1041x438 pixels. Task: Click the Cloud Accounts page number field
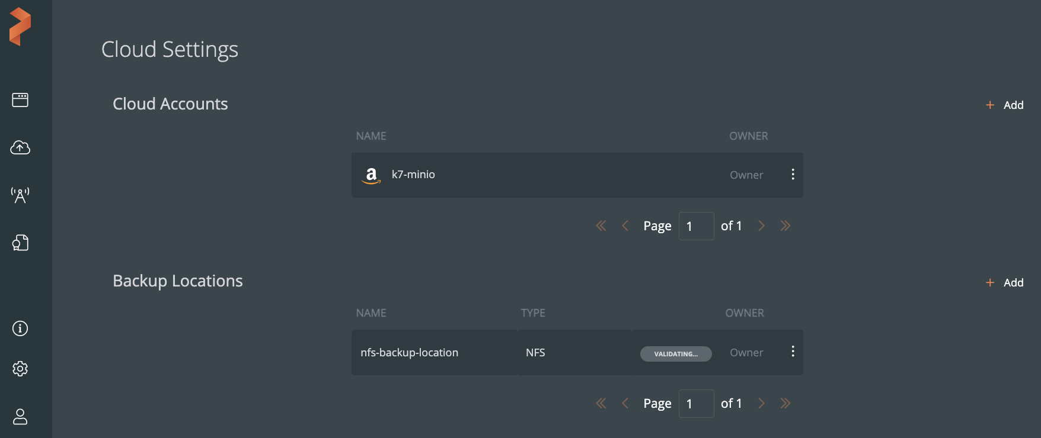tap(696, 226)
